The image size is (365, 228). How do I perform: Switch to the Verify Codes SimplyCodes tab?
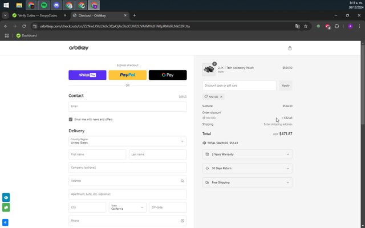click(x=37, y=15)
